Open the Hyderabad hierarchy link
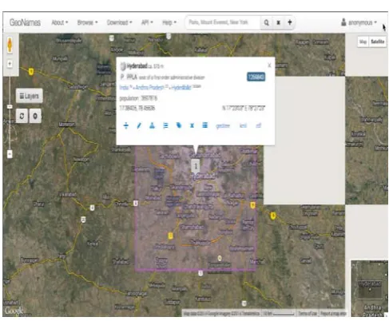389x321 pixels. [x=181, y=87]
